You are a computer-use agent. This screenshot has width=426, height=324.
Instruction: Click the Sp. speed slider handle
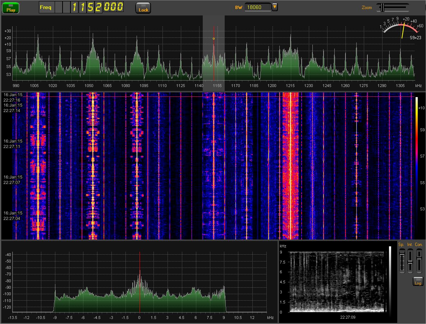pyautogui.click(x=402, y=254)
